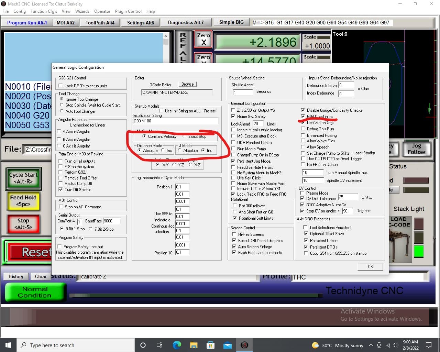Viewport: 440px width, 352px height.
Task: Open Microsoft Edge from the taskbar
Action: [x=177, y=345]
